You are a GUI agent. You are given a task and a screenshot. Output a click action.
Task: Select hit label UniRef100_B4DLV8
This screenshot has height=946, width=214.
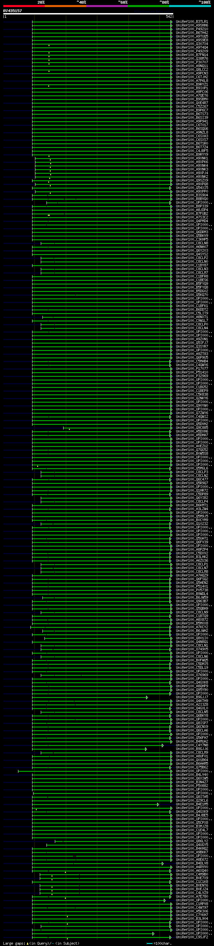(192, 863)
